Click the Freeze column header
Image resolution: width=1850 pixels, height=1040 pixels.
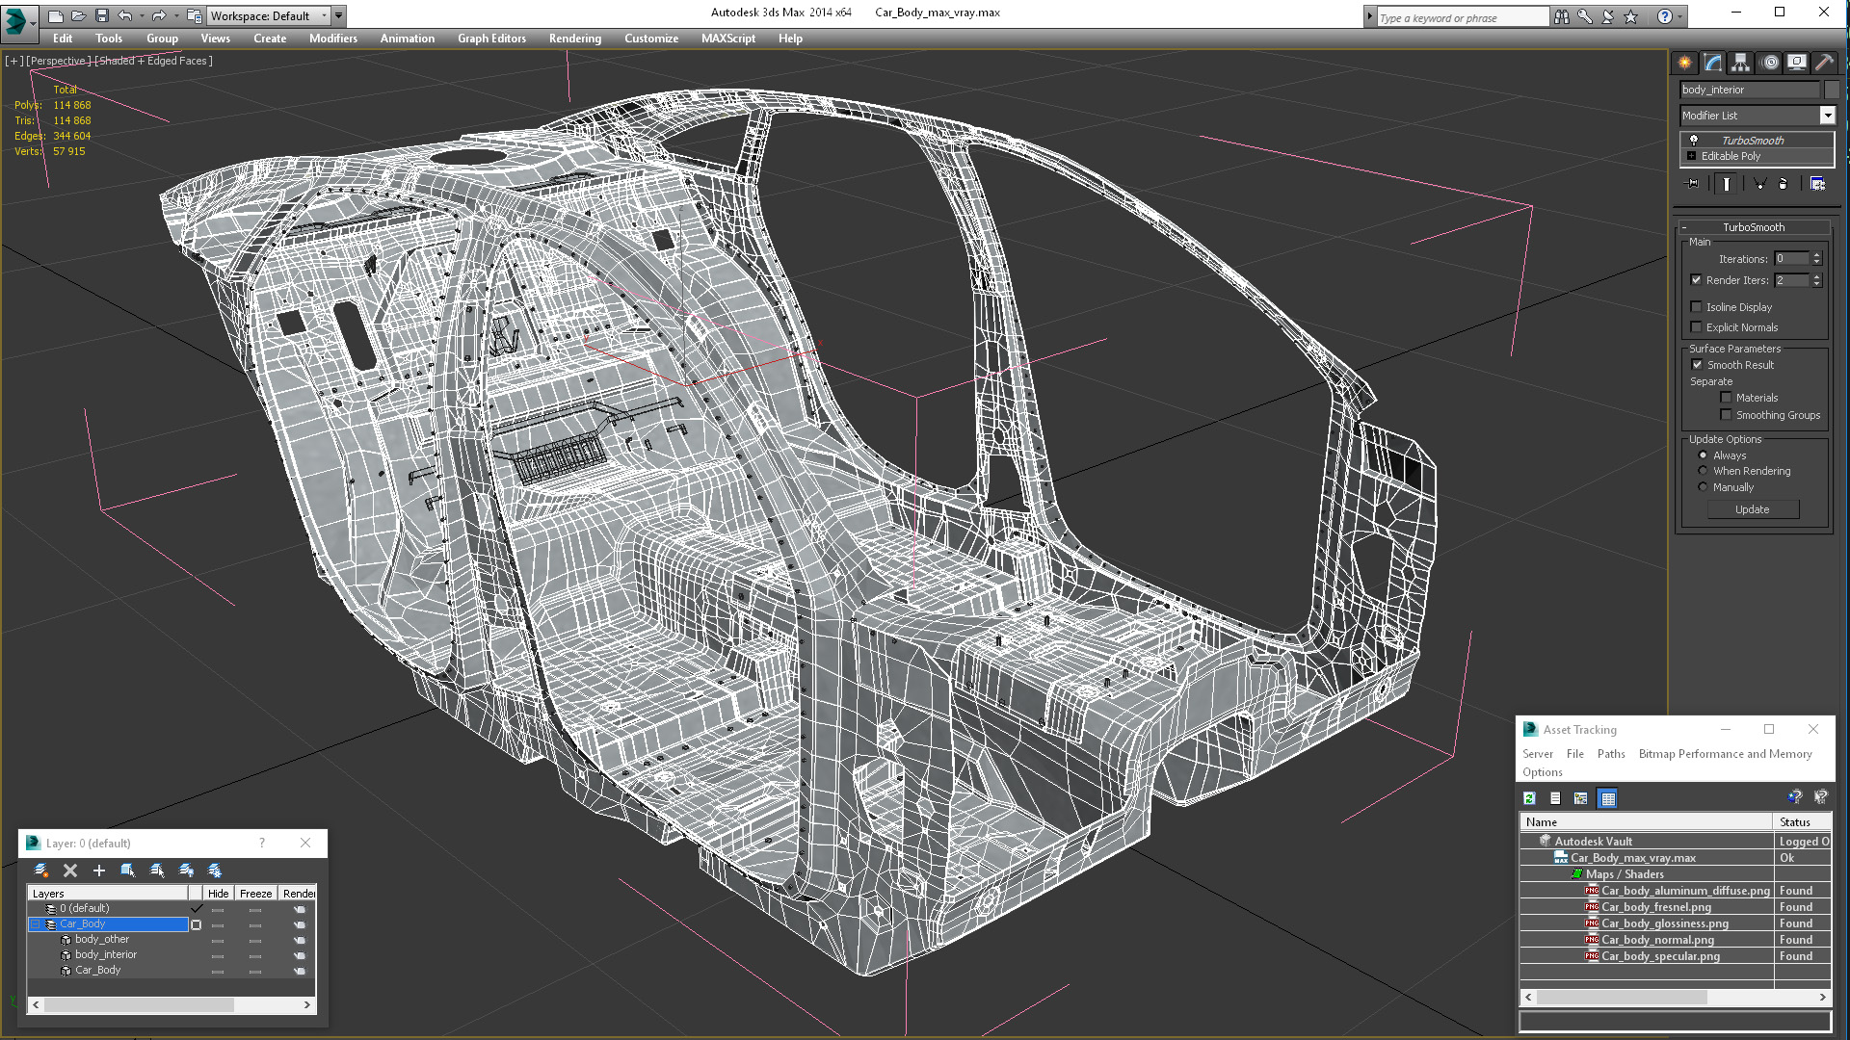(255, 894)
